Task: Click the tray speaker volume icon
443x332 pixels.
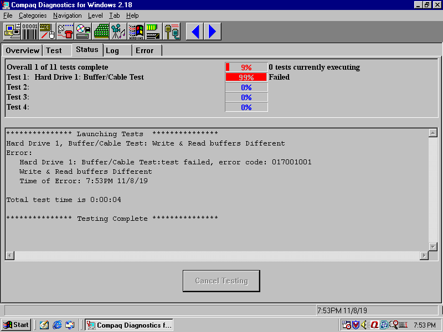Action: 365,325
